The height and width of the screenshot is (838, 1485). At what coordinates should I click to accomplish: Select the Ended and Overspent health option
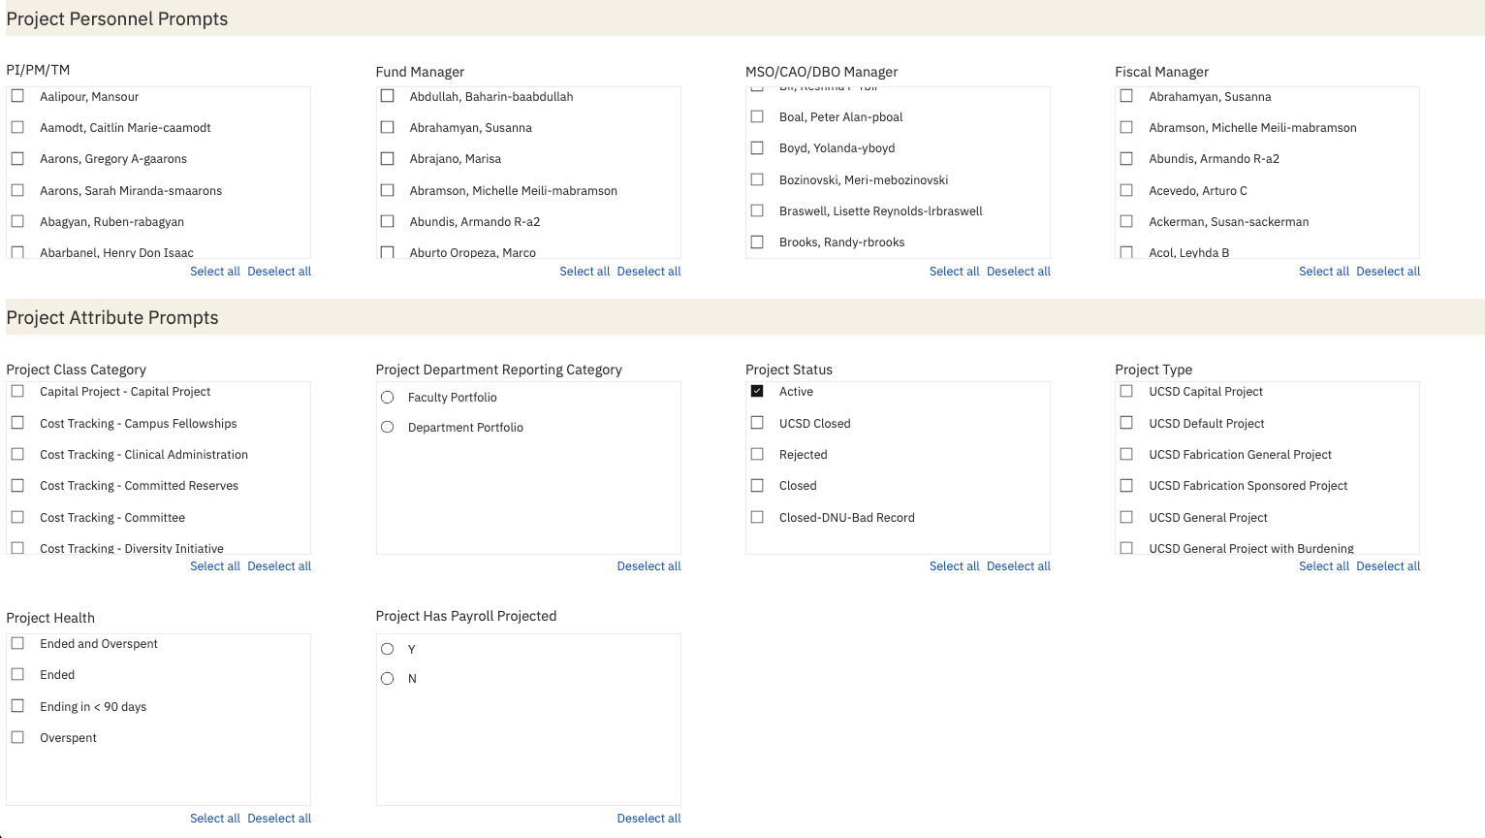[x=16, y=642]
